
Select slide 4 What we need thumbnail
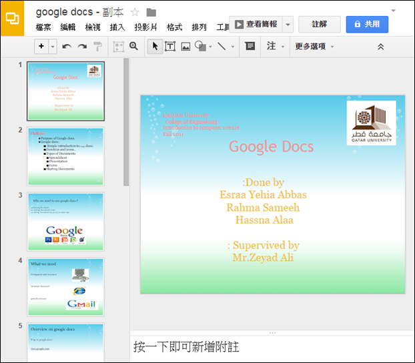pos(65,287)
